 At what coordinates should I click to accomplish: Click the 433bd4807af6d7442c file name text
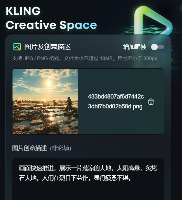pyautogui.click(x=116, y=97)
